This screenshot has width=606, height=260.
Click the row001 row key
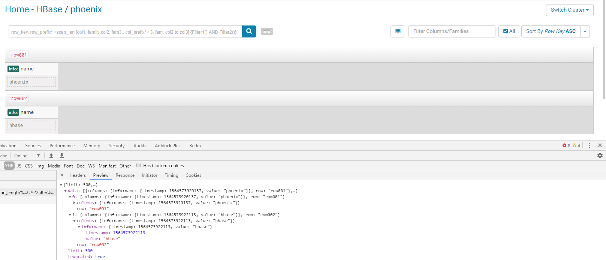[x=19, y=55]
